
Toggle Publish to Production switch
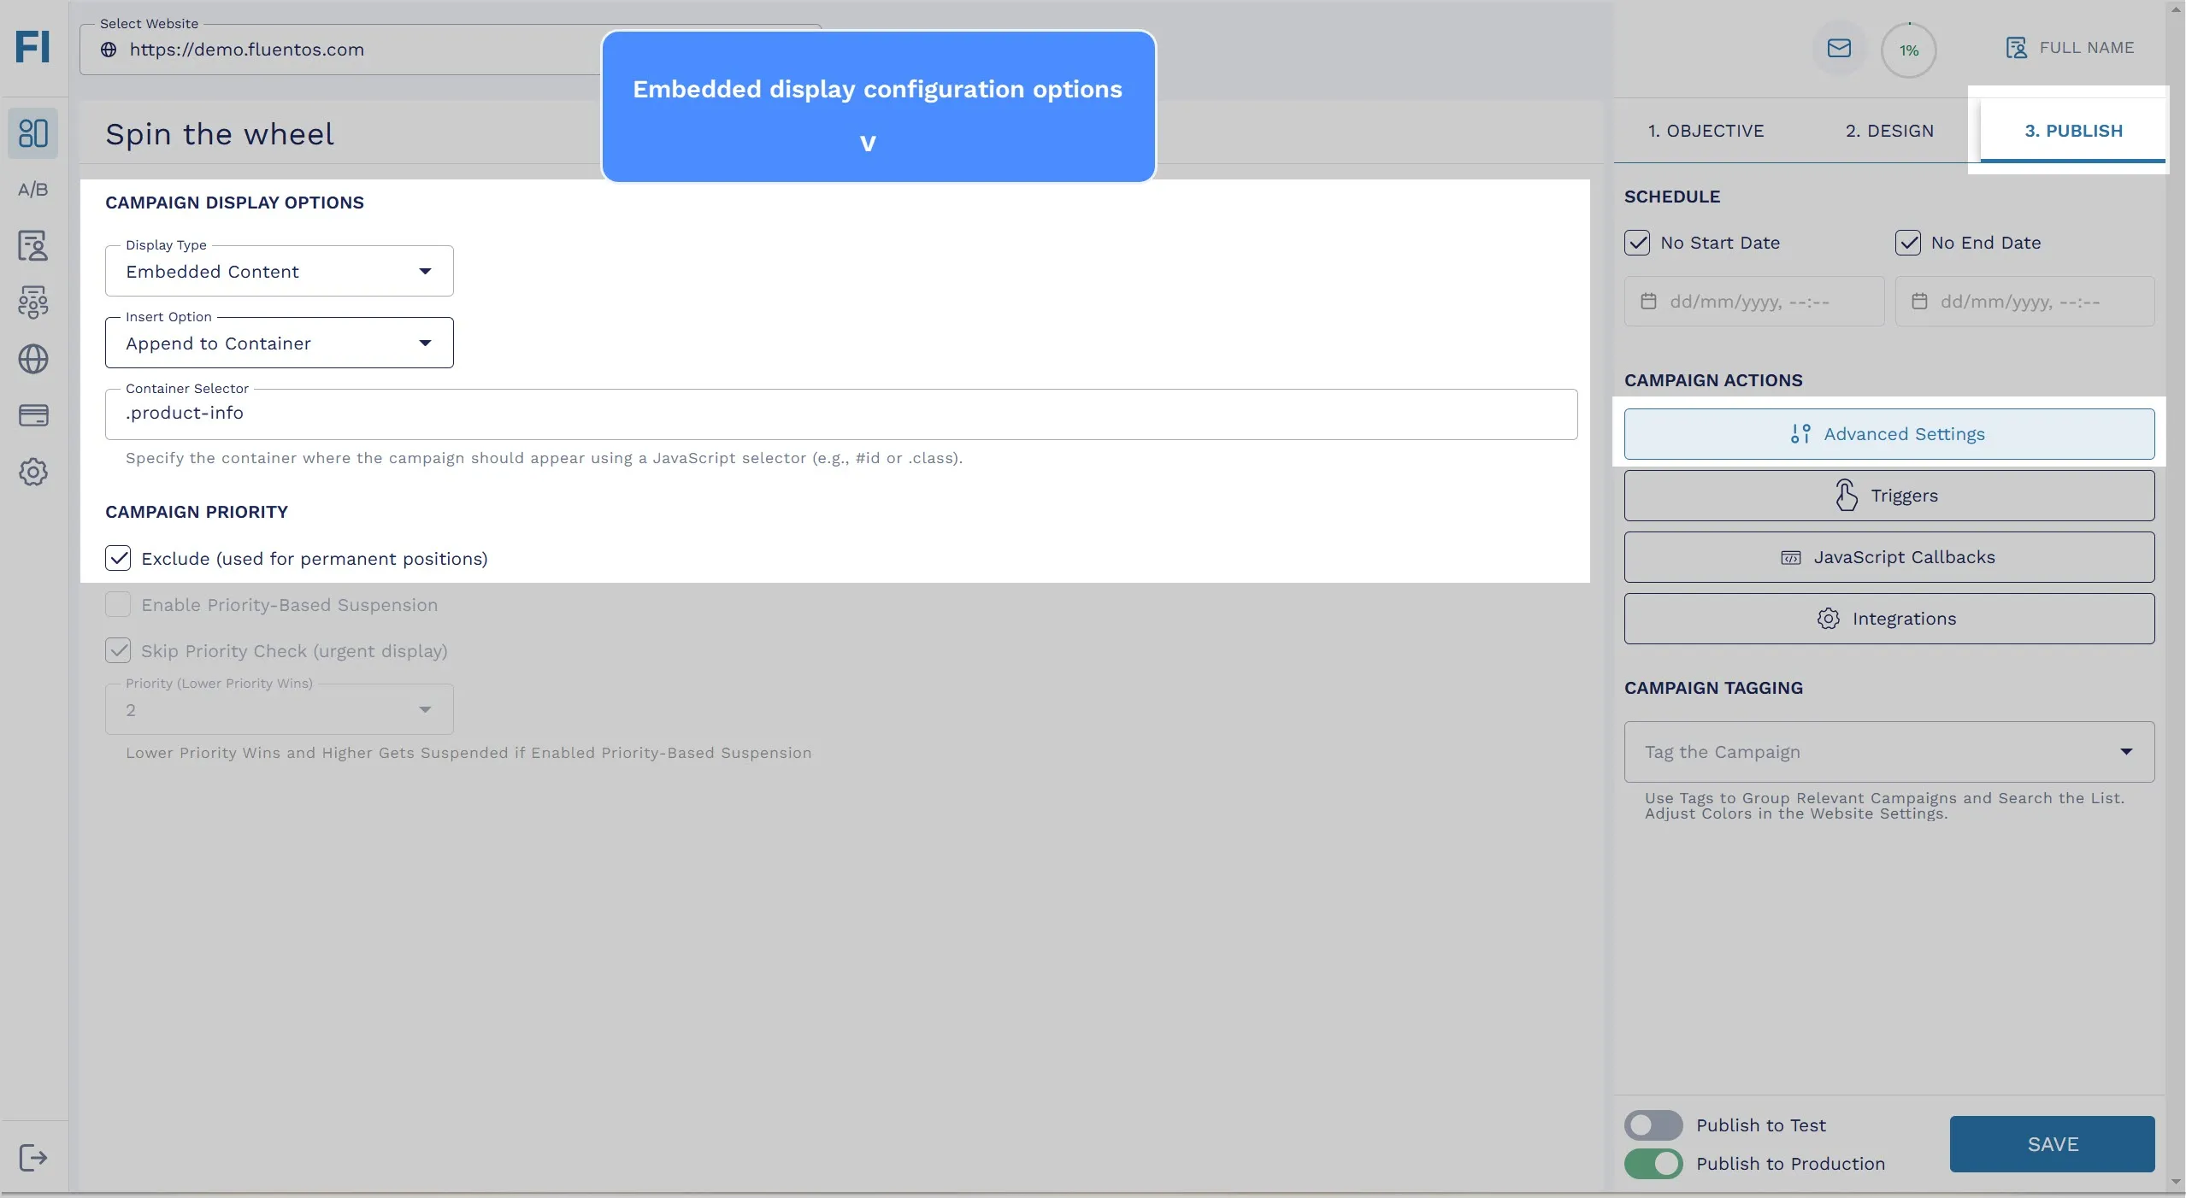(x=1653, y=1163)
